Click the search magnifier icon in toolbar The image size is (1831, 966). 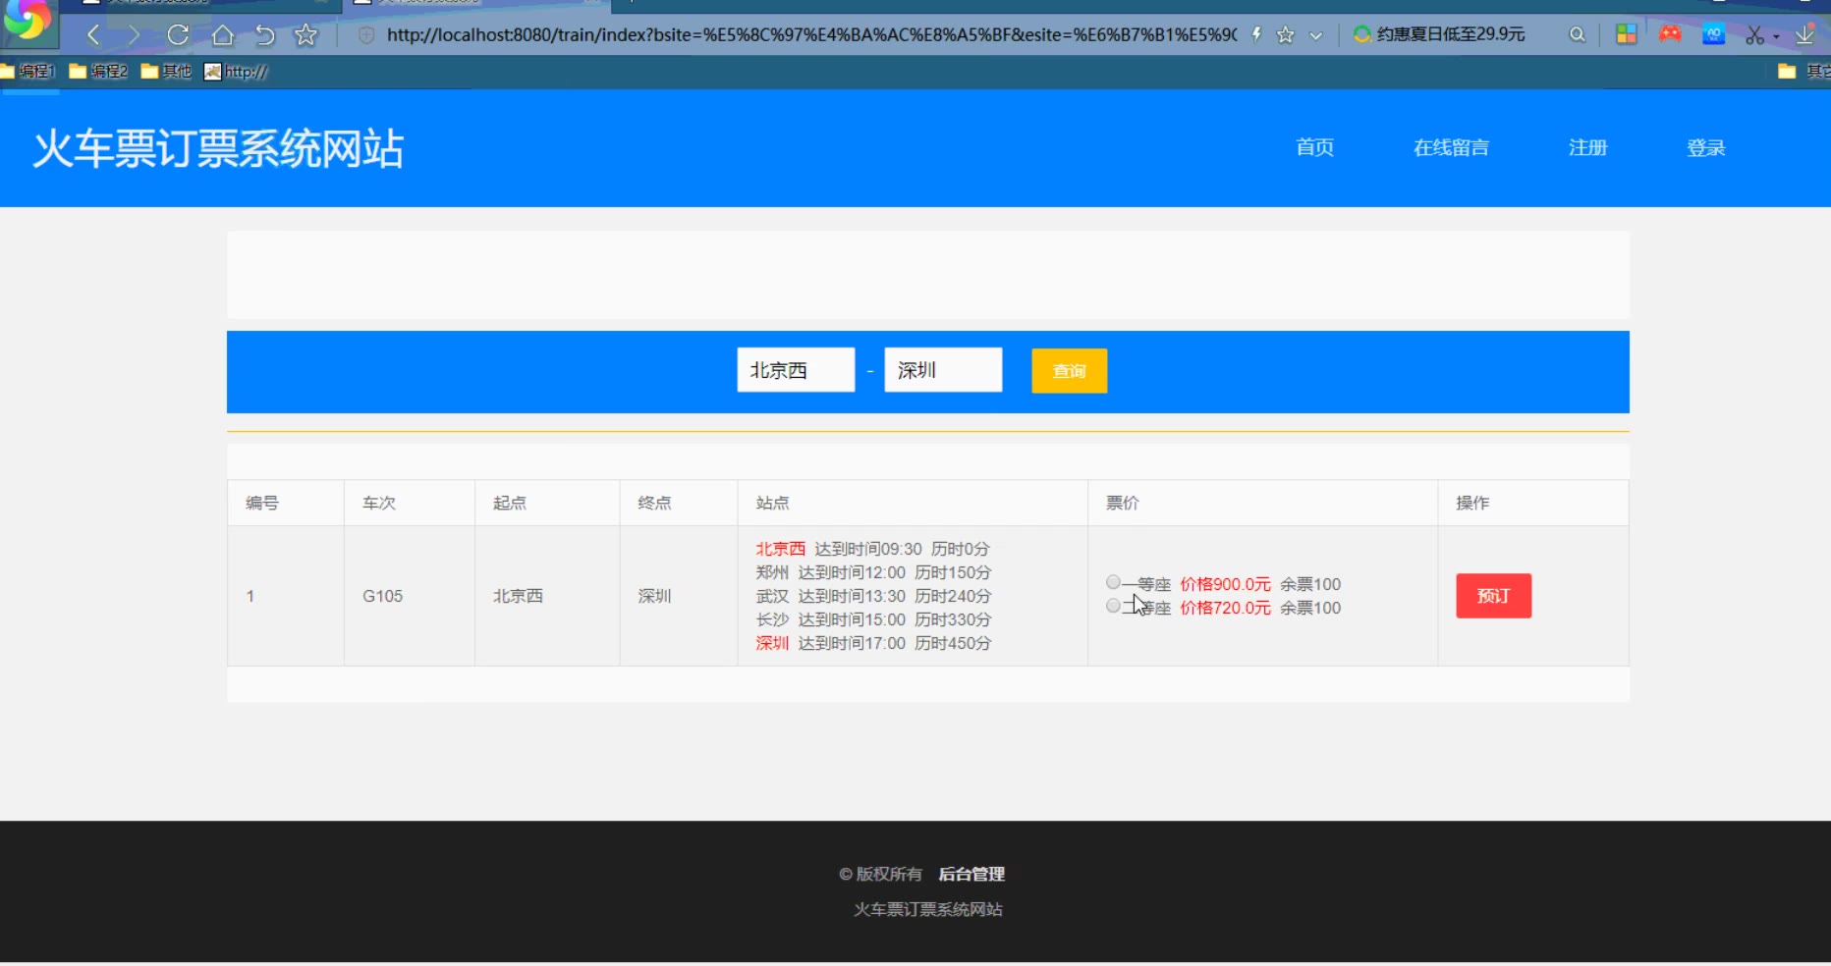(x=1577, y=35)
